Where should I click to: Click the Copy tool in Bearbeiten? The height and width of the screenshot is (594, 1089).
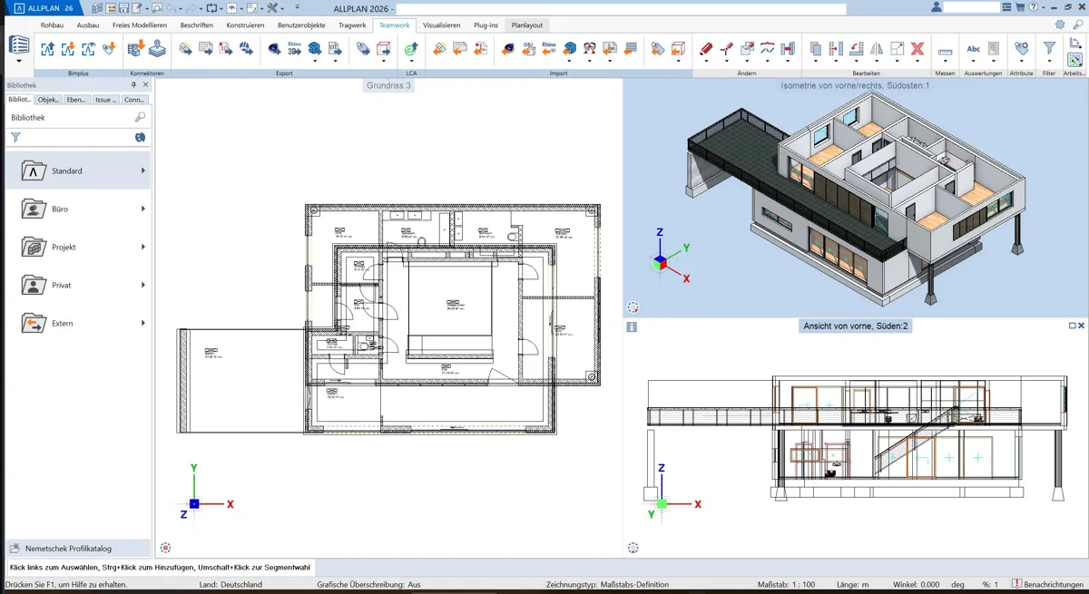pos(815,48)
